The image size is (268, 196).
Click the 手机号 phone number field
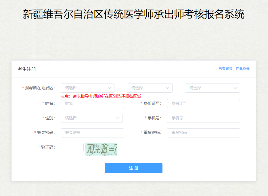coord(204,118)
